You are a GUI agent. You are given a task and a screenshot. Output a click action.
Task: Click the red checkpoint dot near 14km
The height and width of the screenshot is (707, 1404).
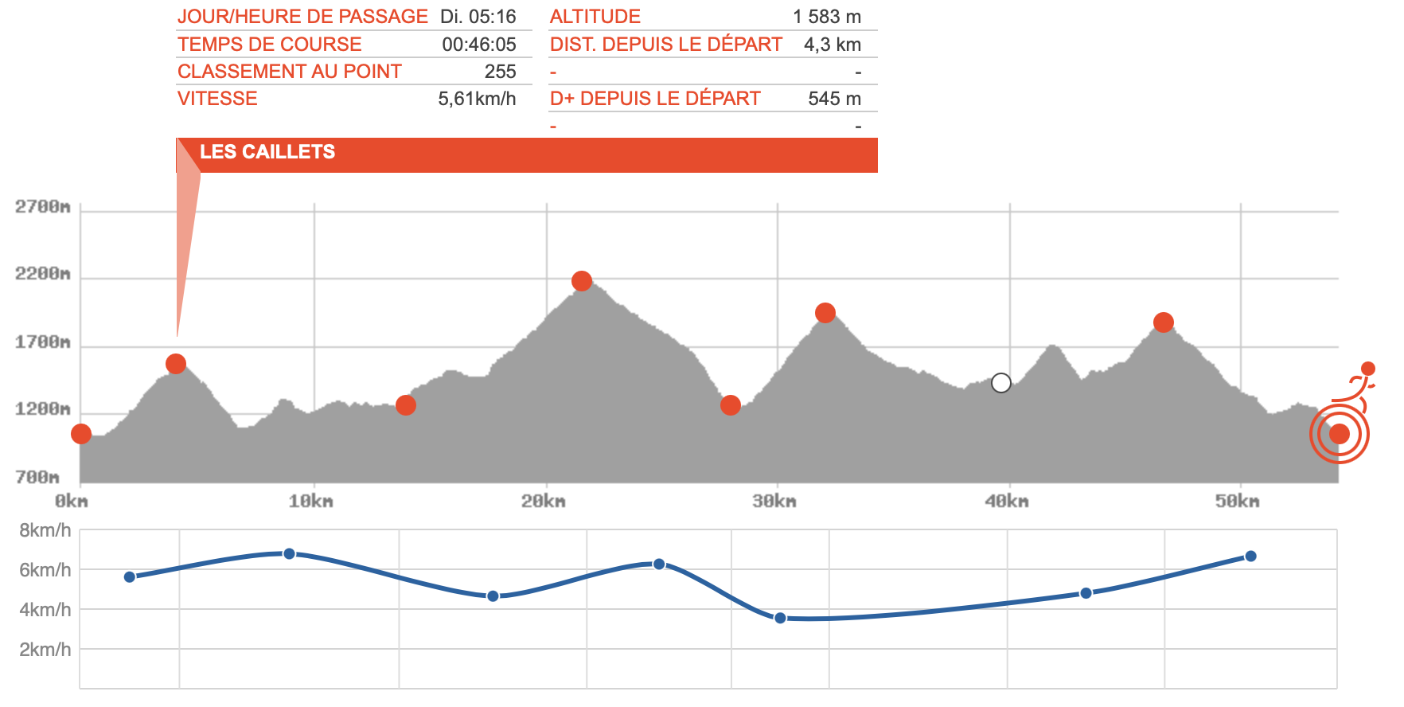pos(406,405)
